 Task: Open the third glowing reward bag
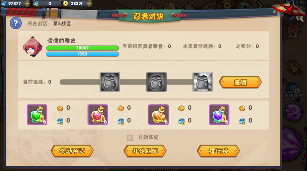(x=203, y=82)
